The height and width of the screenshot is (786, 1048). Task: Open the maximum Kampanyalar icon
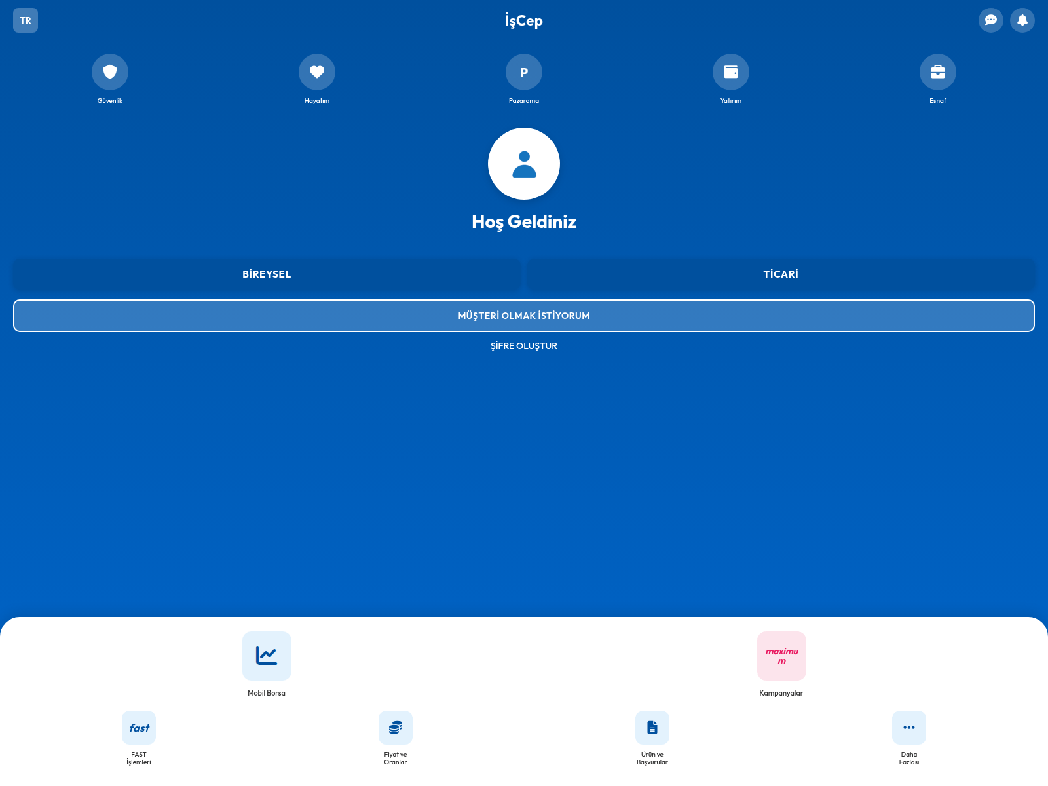click(781, 656)
